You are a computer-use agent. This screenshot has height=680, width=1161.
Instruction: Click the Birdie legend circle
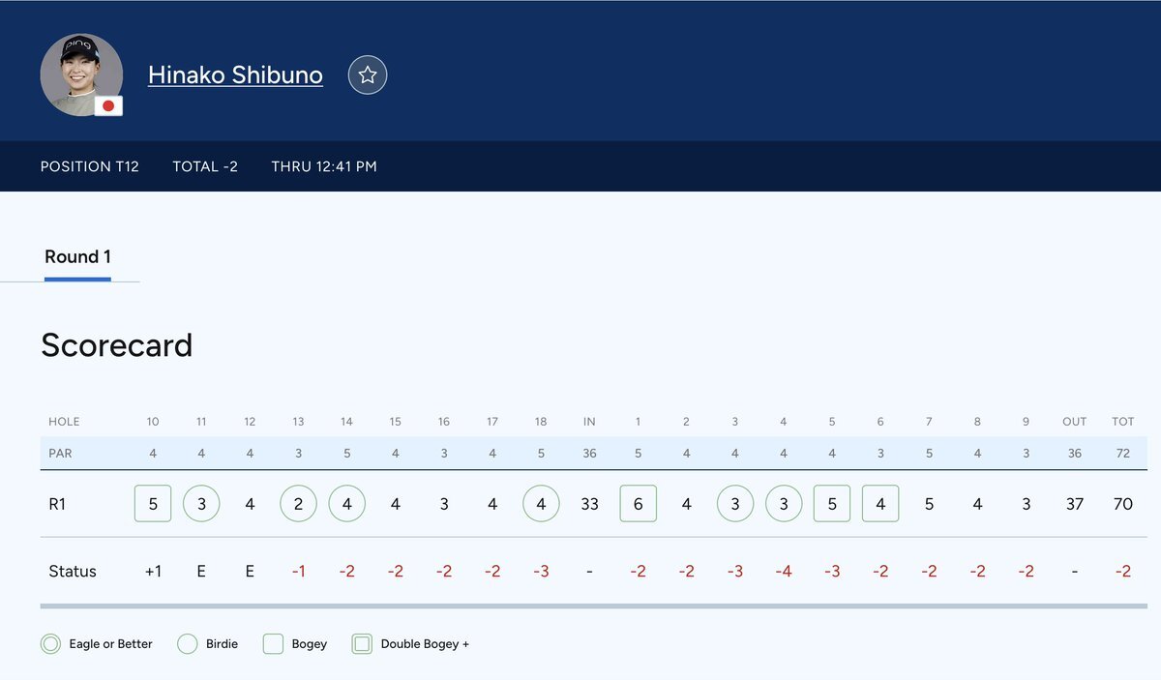[188, 643]
